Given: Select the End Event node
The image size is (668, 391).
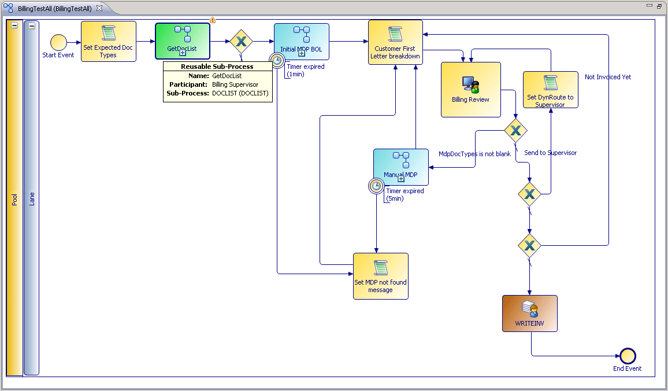Looking at the screenshot, I should 627,356.
